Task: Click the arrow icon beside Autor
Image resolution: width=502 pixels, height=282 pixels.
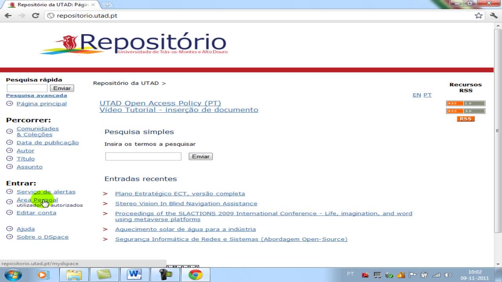Action: 9,150
